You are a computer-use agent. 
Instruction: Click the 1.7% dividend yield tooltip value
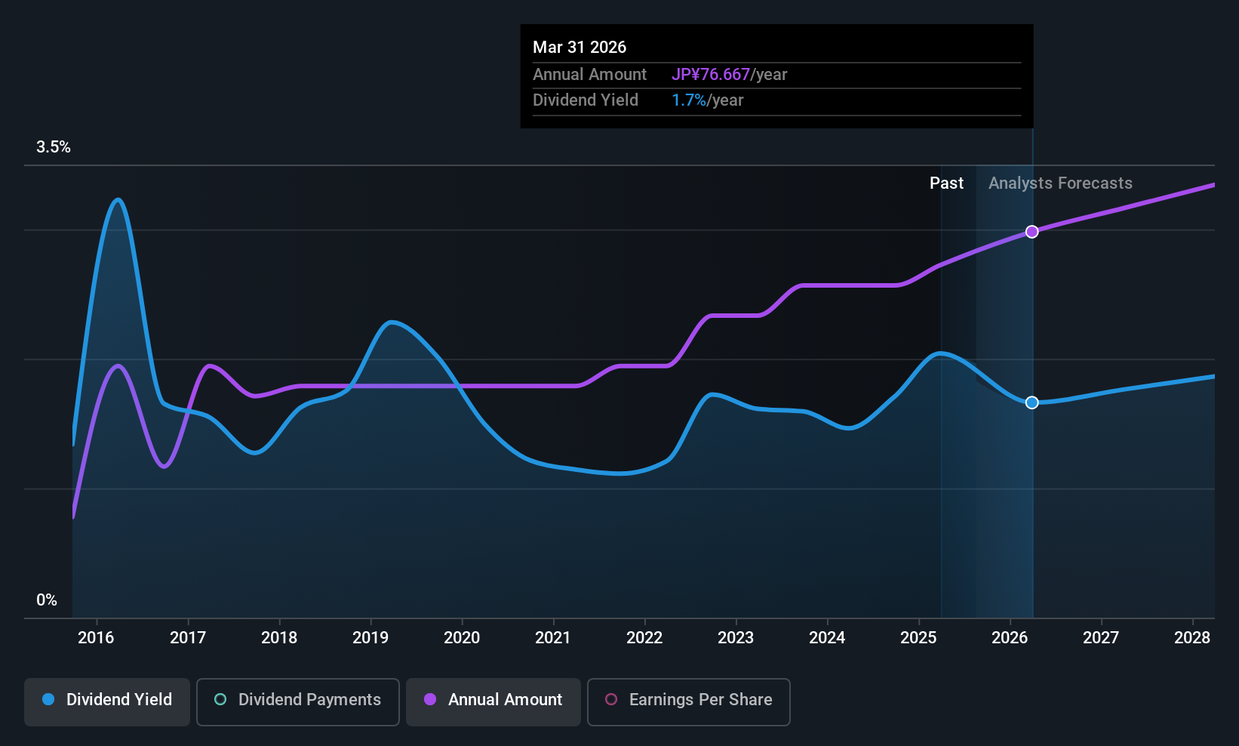click(689, 100)
